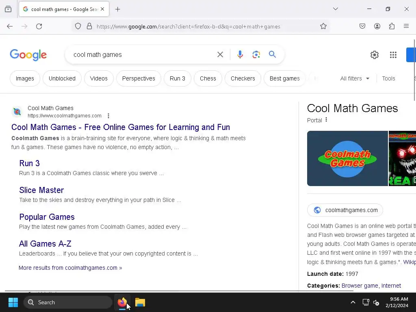Image resolution: width=416 pixels, height=312 pixels.
Task: List all tabs chevron in title bar
Action: pos(335,9)
